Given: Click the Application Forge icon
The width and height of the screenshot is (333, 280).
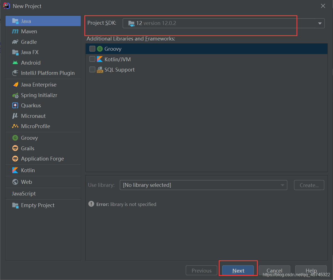Looking at the screenshot, I should [x=15, y=159].
